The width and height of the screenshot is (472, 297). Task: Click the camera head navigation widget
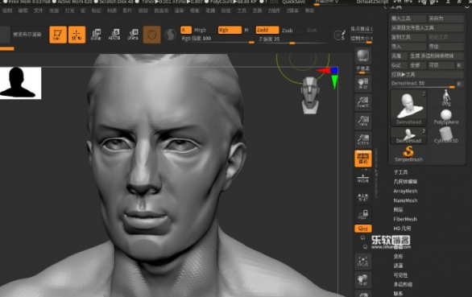tap(310, 96)
